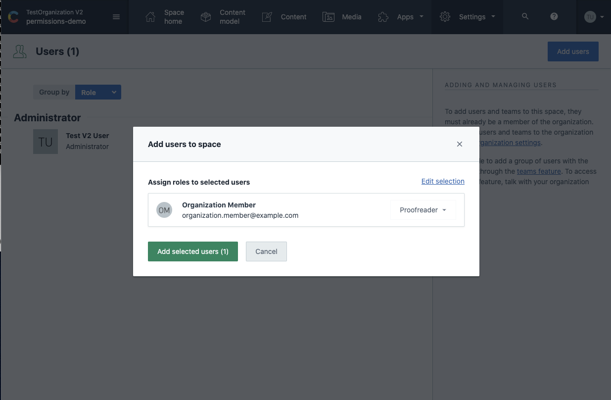Viewport: 611px width, 400px height.
Task: Click Add selected users (1) button
Action: click(x=193, y=251)
